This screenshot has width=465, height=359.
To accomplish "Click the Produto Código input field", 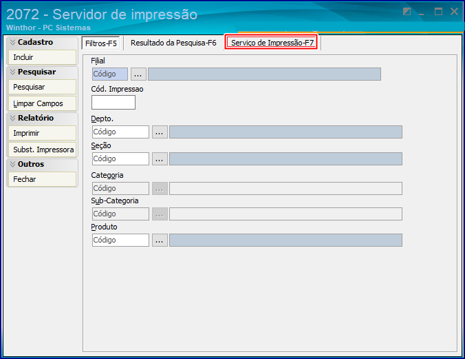I will pyautogui.click(x=120, y=240).
